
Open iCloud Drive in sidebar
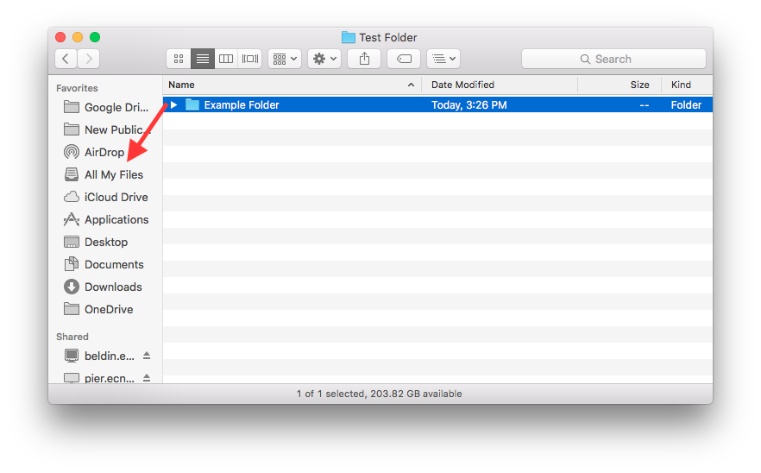click(116, 197)
